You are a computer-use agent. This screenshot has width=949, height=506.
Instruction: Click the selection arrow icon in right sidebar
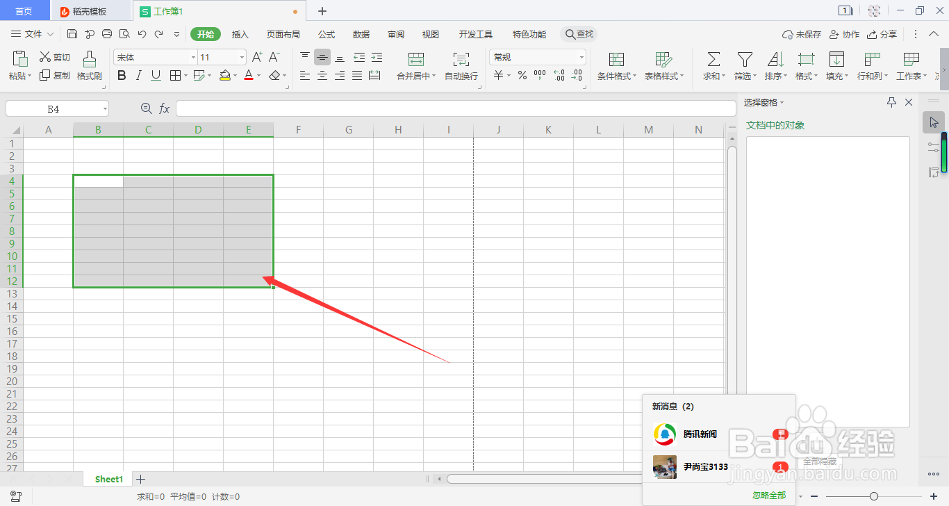934,122
